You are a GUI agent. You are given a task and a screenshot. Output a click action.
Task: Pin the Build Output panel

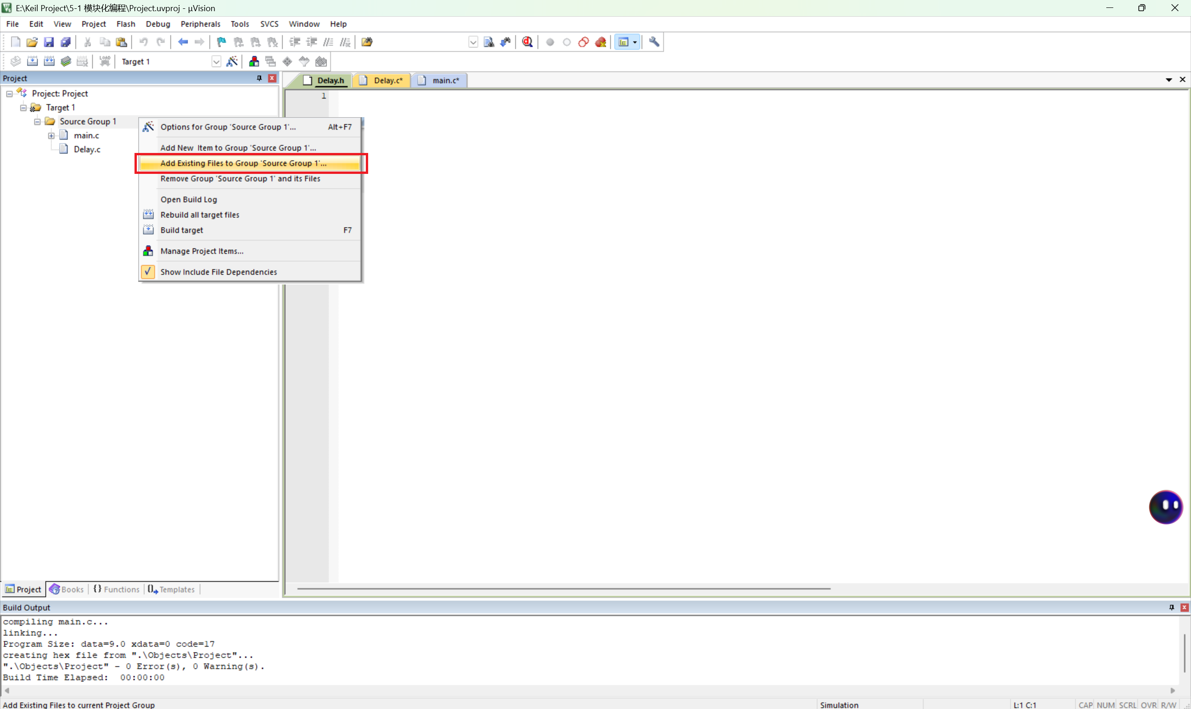click(1171, 607)
